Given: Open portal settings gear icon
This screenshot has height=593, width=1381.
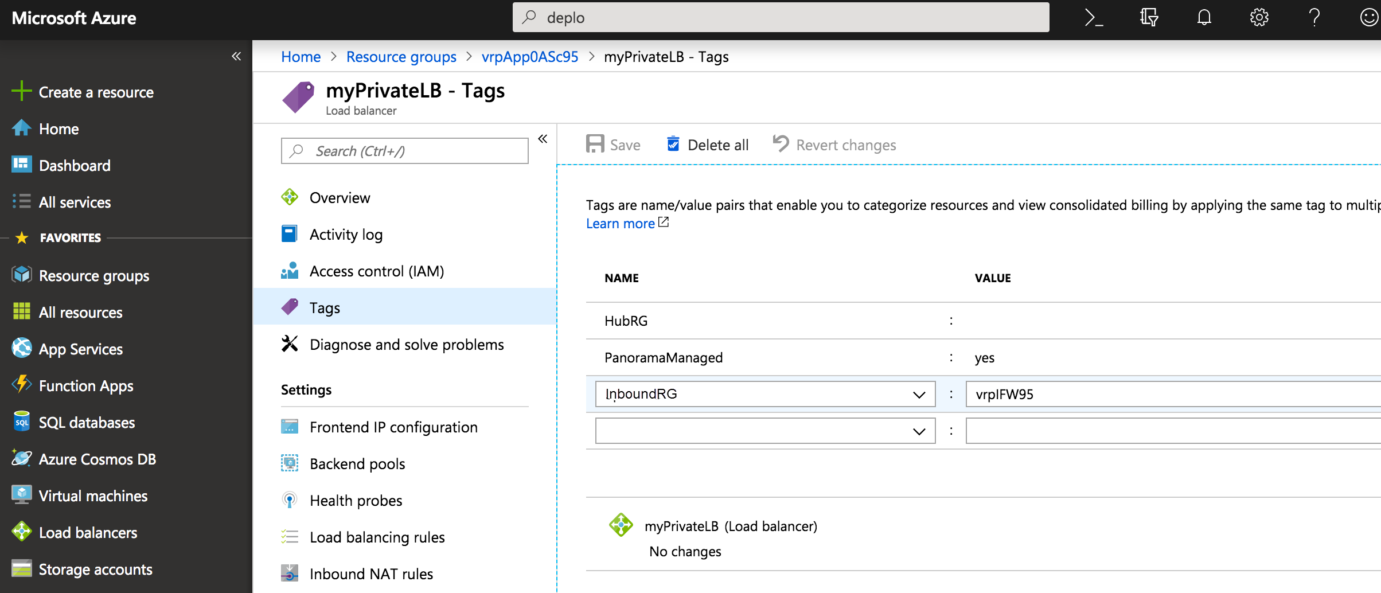Looking at the screenshot, I should 1259,18.
